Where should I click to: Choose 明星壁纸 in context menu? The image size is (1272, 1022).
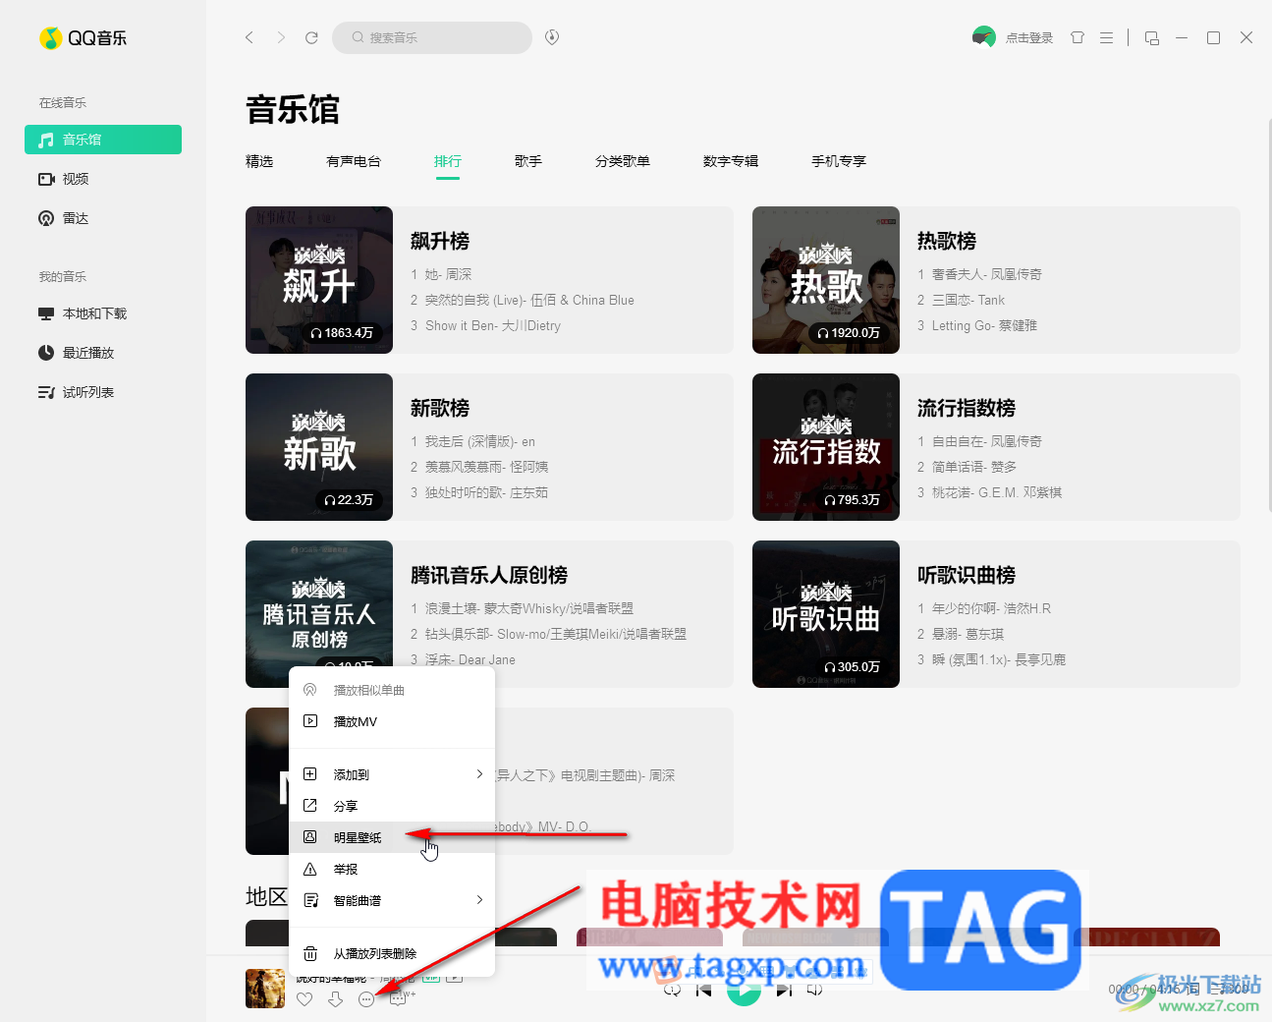pos(392,837)
